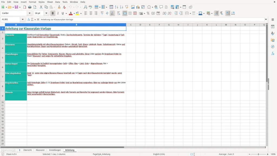Expand Name Box dropdown

23,19
